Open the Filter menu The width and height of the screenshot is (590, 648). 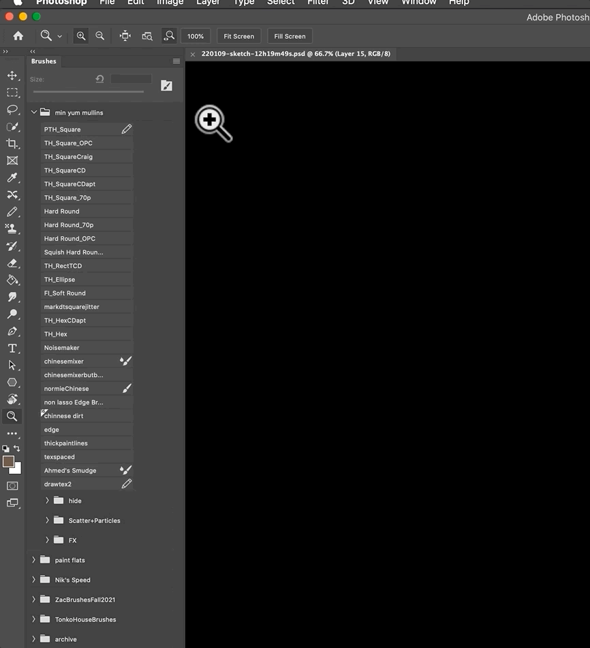[317, 3]
